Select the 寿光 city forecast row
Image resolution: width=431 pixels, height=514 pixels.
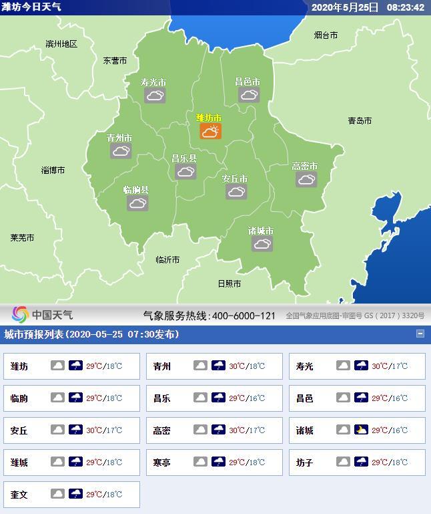click(x=305, y=366)
